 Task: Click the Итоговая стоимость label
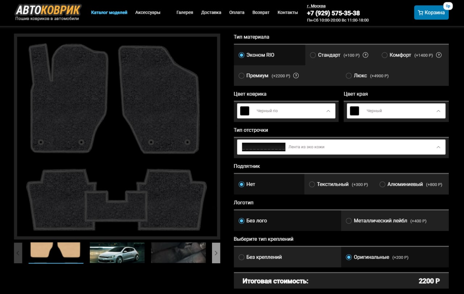point(275,281)
